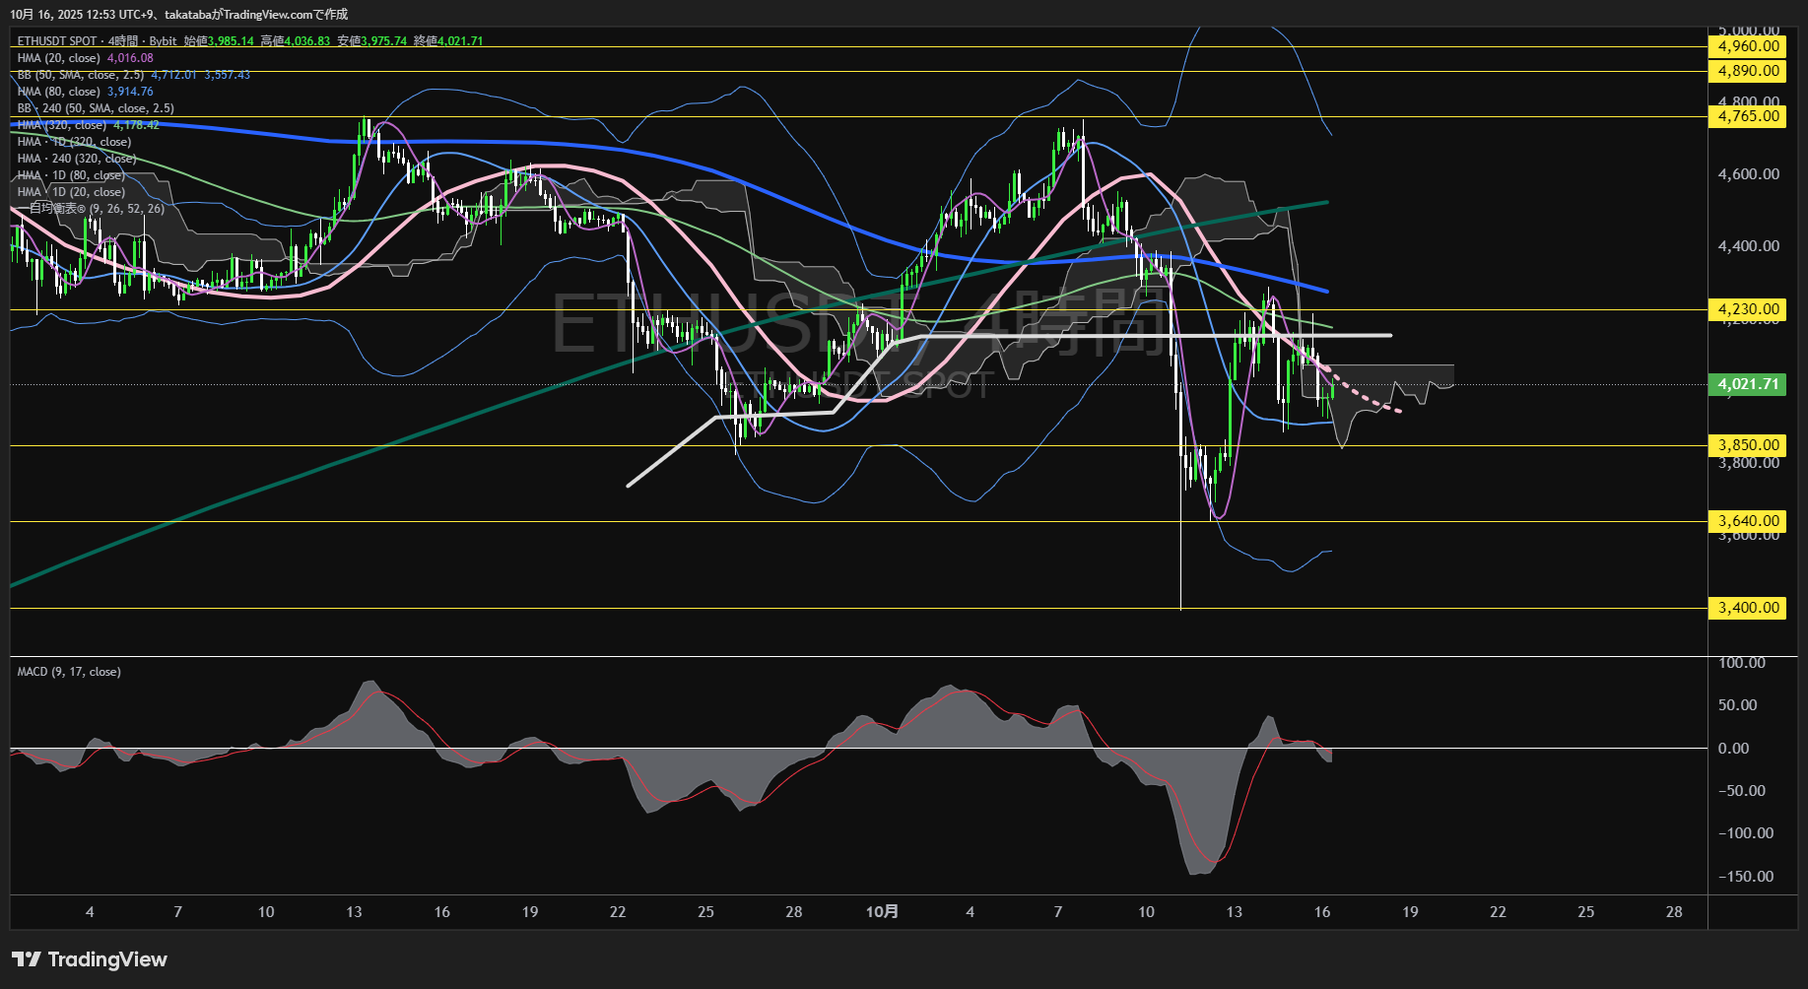Click the ETHUSDT SPOT symbol title
The width and height of the screenshot is (1808, 989).
57,41
